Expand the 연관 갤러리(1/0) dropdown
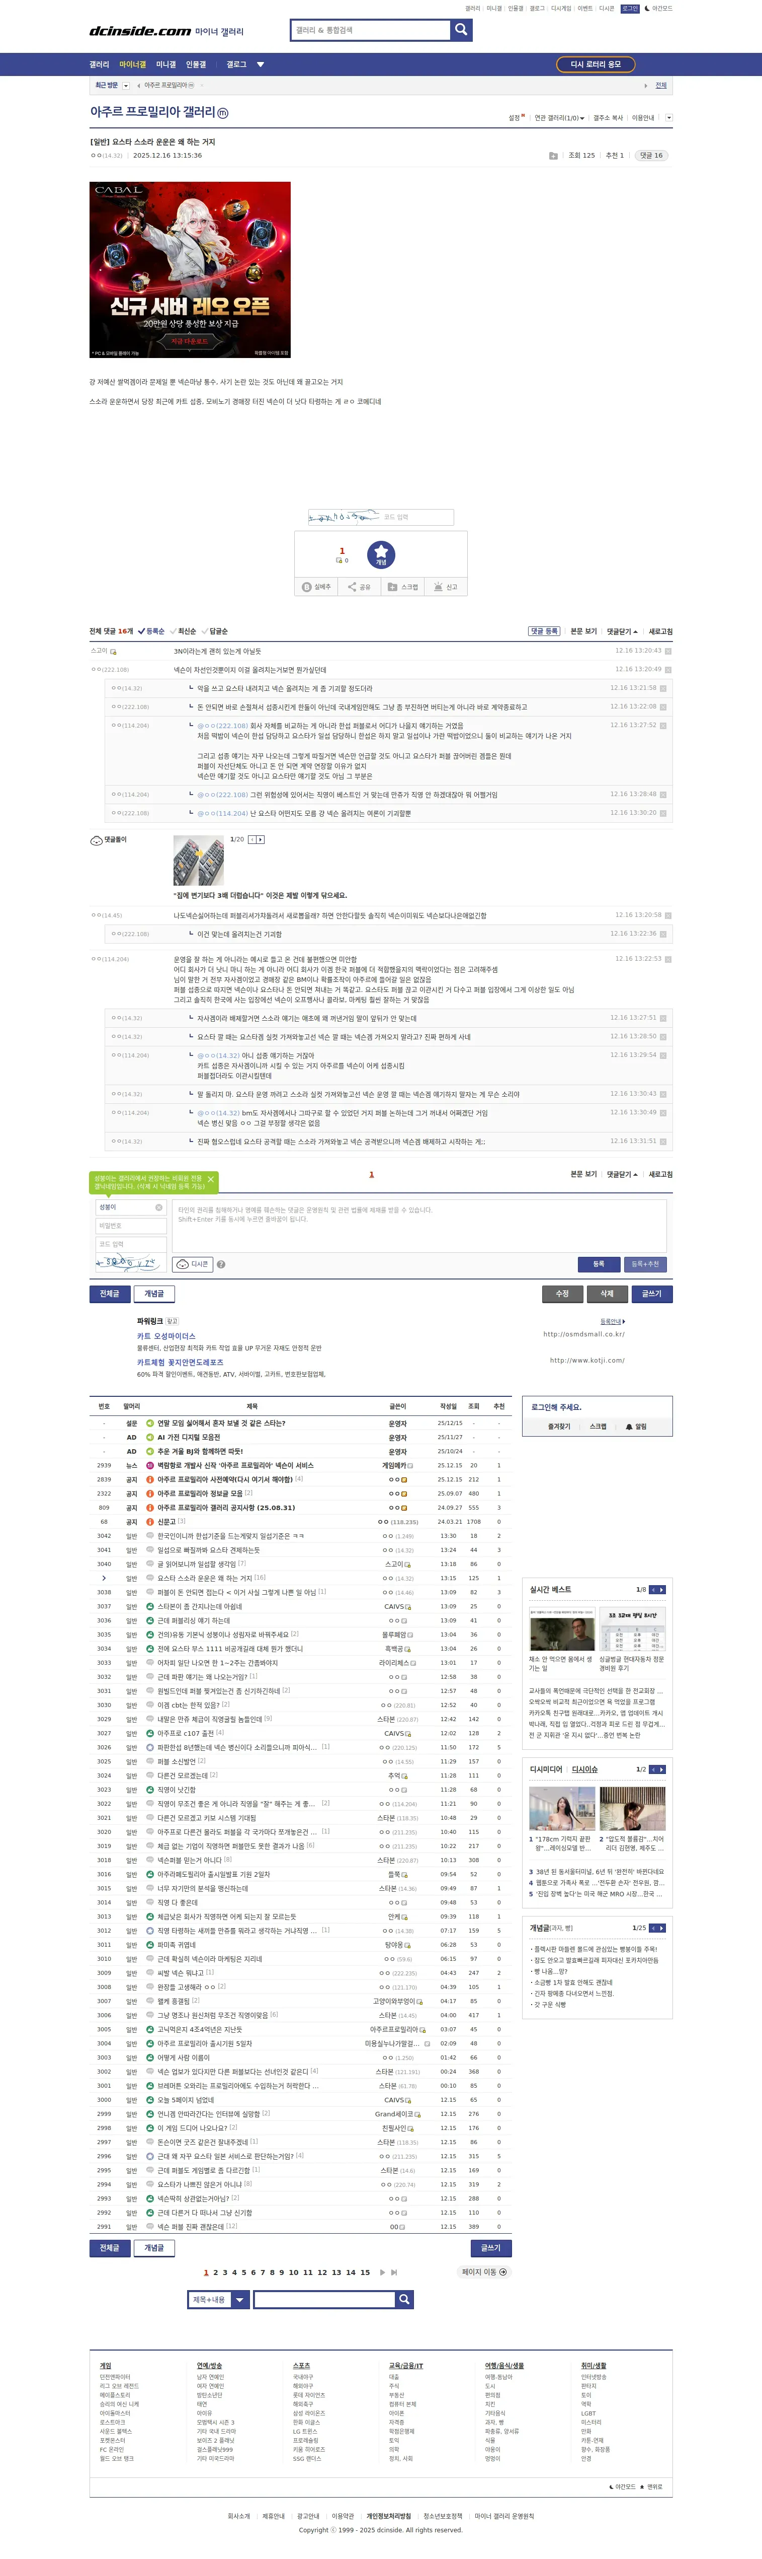The height and width of the screenshot is (2559, 762). point(559,117)
